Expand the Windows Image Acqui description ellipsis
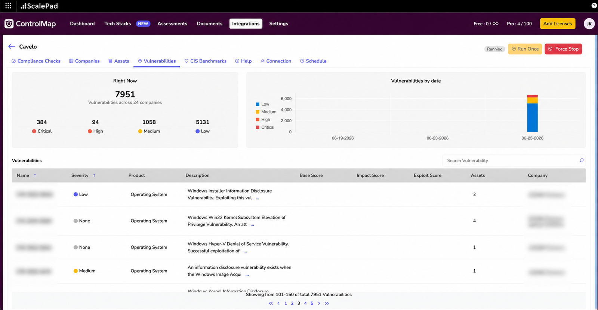Image resolution: width=598 pixels, height=310 pixels. (x=247, y=275)
